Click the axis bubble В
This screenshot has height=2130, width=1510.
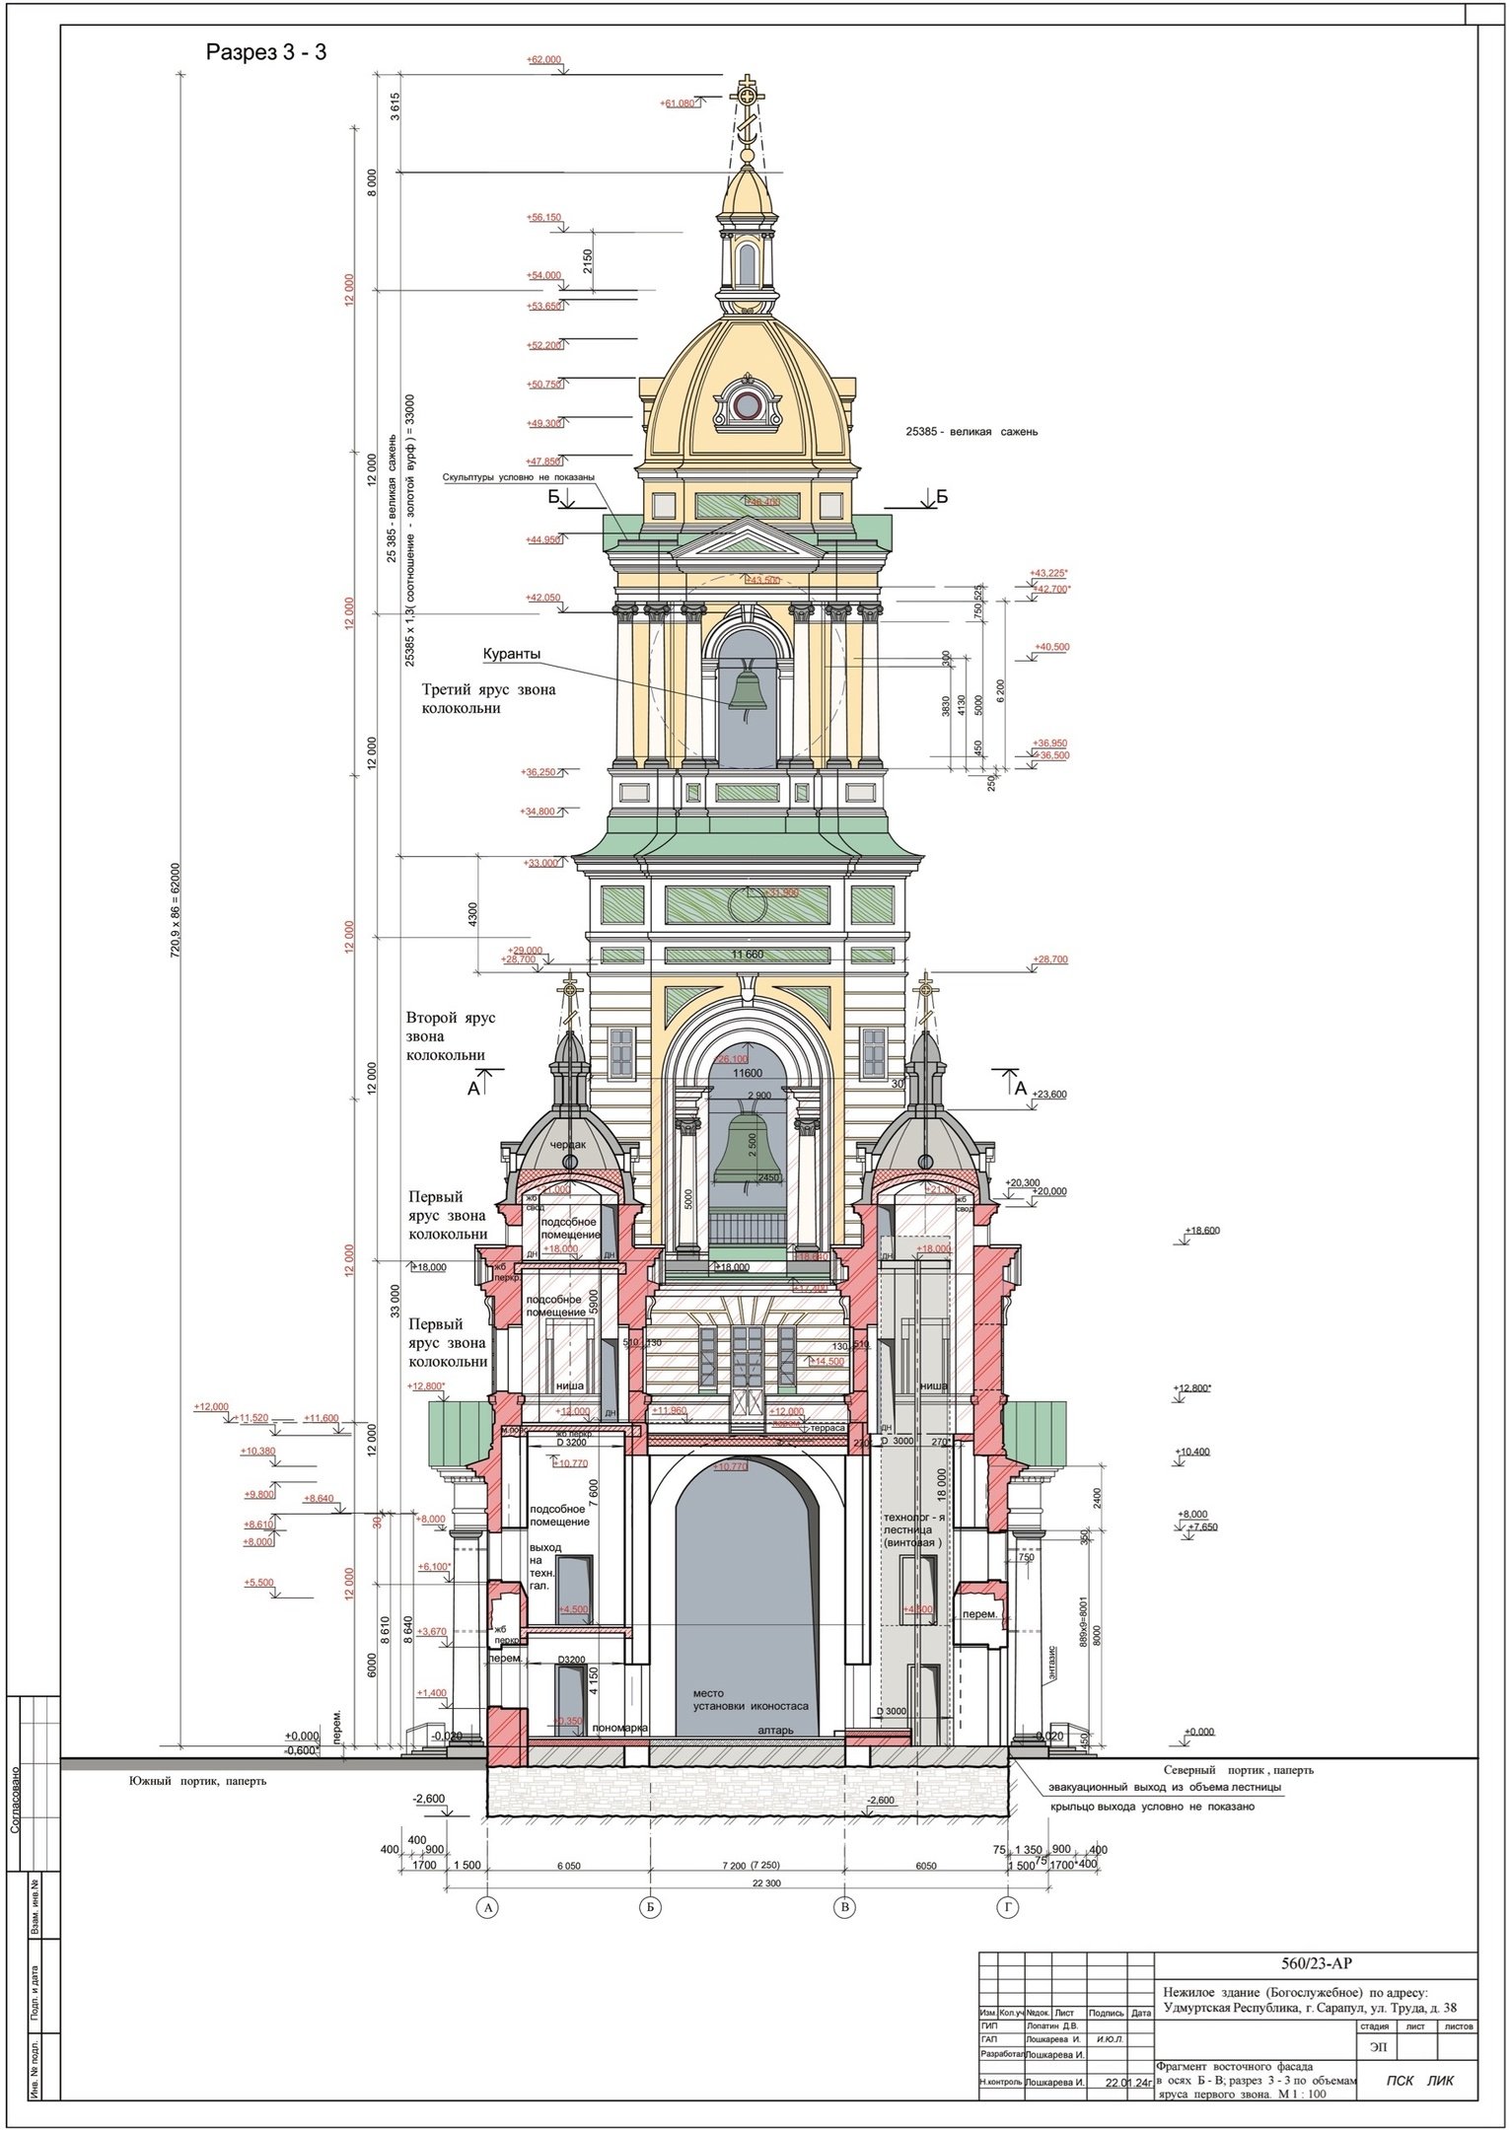point(843,1909)
